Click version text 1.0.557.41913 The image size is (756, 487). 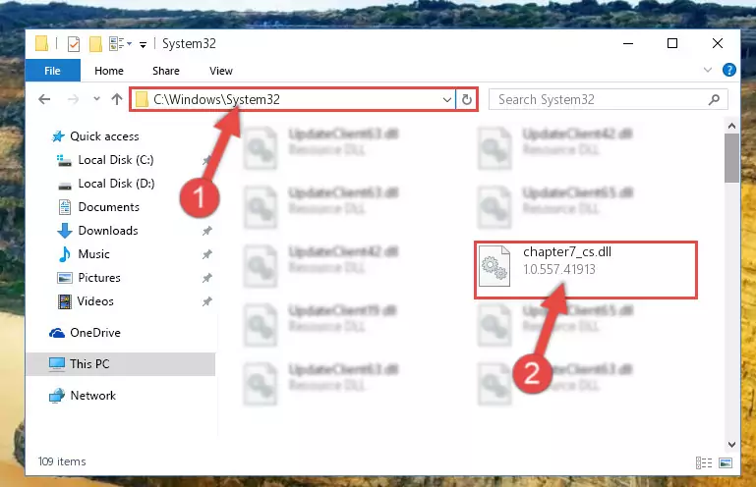(559, 270)
